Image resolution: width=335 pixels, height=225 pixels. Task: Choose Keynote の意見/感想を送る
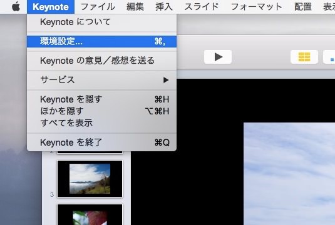pyautogui.click(x=101, y=61)
